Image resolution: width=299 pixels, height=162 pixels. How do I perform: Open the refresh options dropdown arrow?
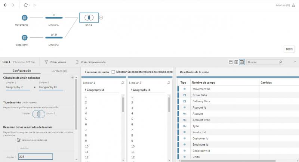click(29, 5)
